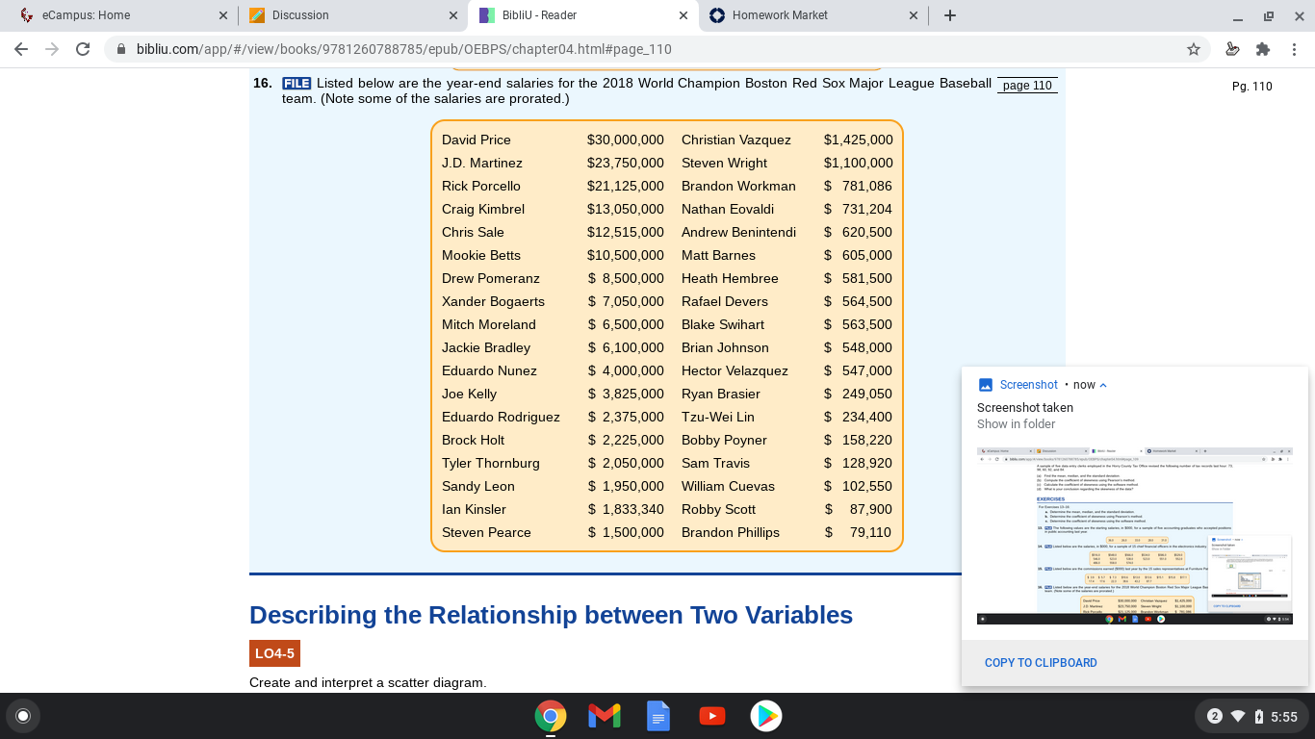The height and width of the screenshot is (739, 1315).
Task: Launch YouTube from the shelf
Action: click(x=712, y=716)
